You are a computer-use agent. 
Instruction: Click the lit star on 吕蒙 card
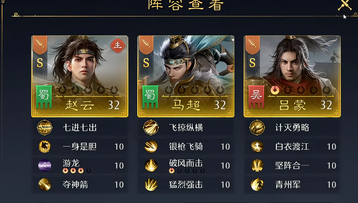275,90
